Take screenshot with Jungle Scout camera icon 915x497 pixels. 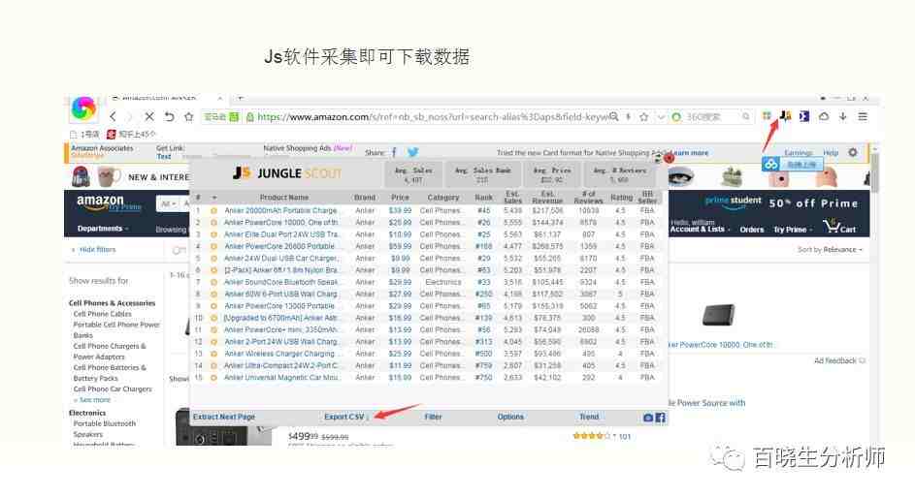[x=648, y=418]
